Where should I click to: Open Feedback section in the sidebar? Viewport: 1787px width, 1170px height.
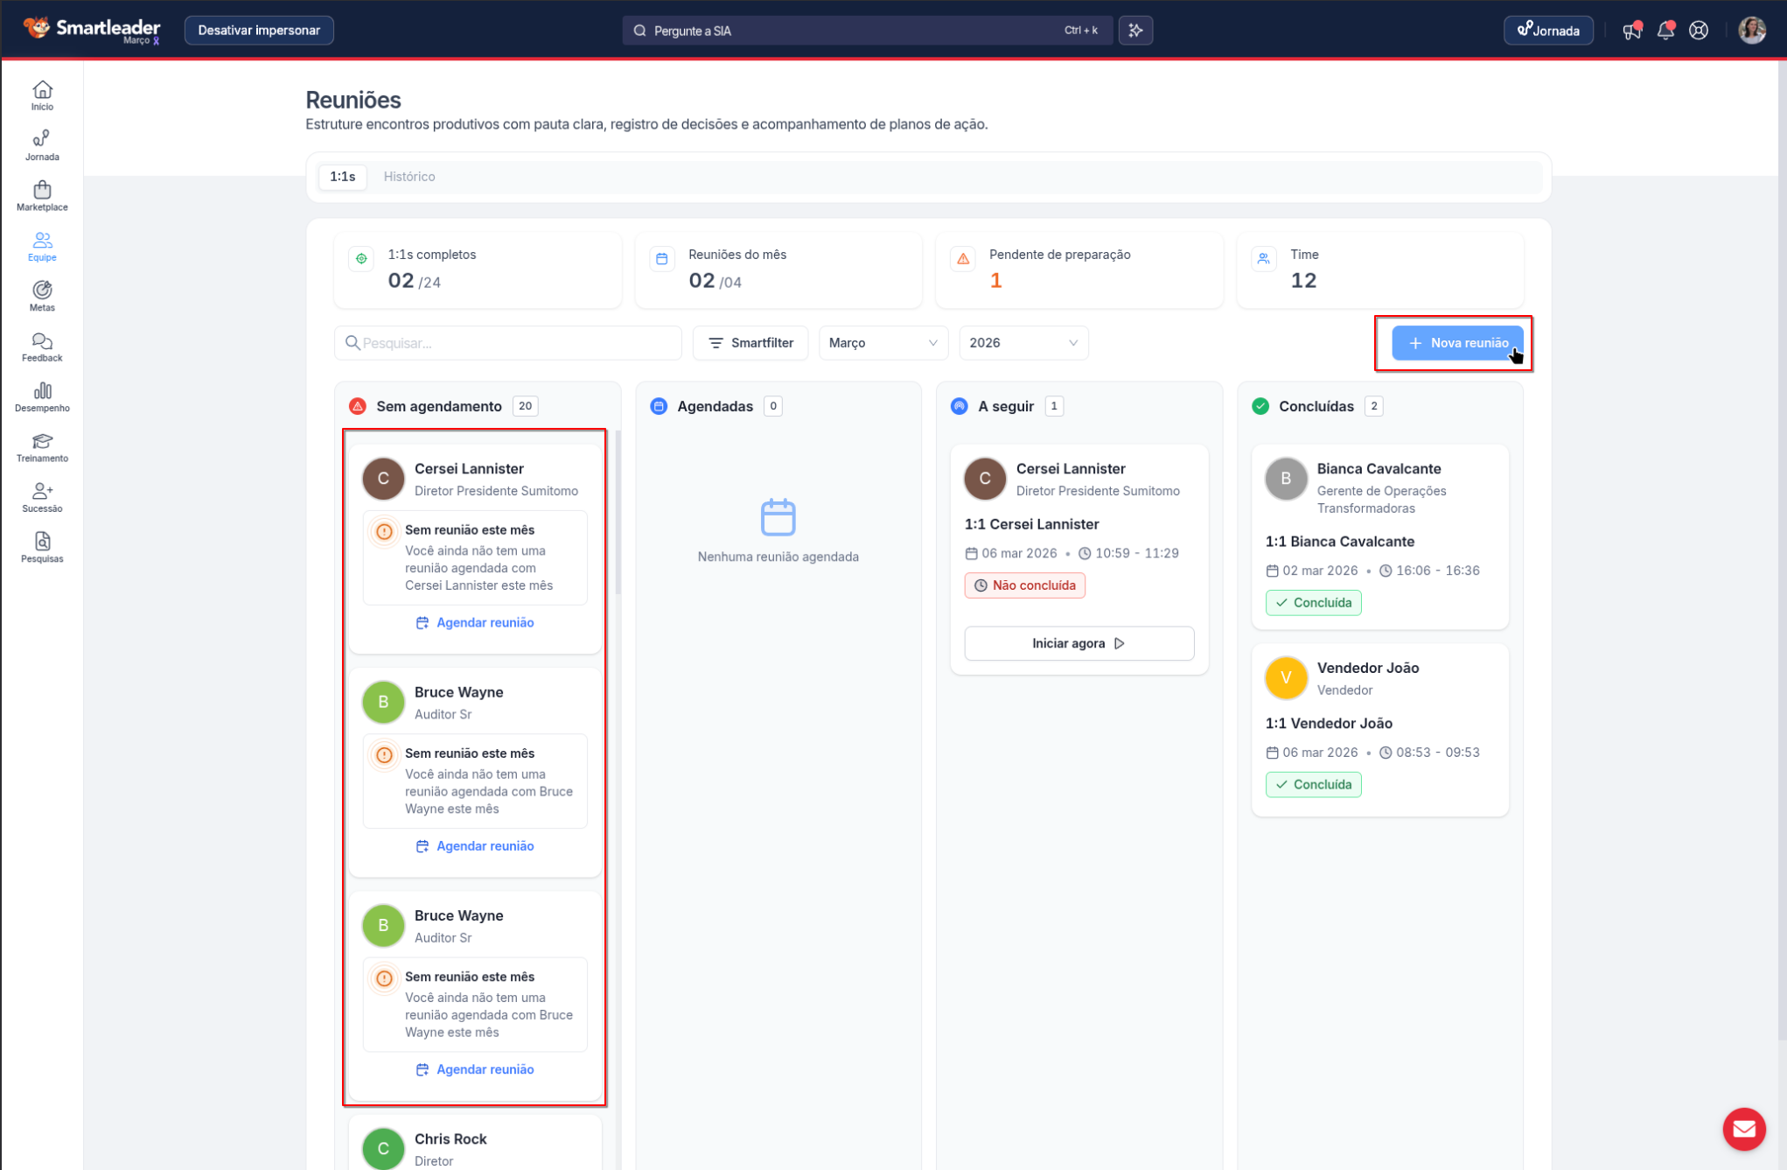pyautogui.click(x=42, y=347)
